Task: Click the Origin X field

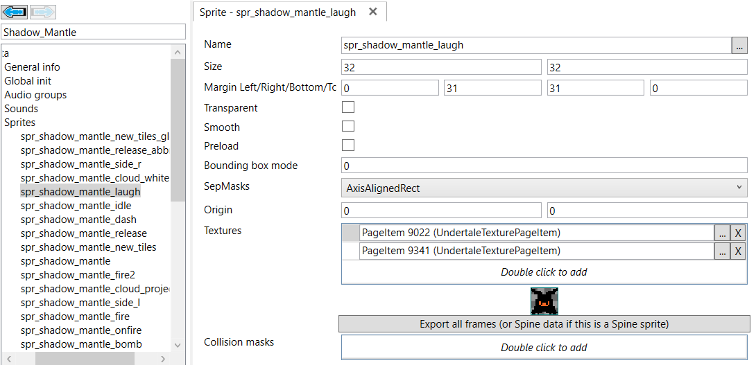Action: pos(441,211)
